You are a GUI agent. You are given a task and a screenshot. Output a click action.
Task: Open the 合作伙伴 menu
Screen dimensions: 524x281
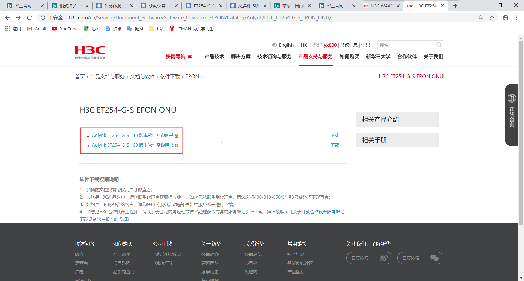407,56
